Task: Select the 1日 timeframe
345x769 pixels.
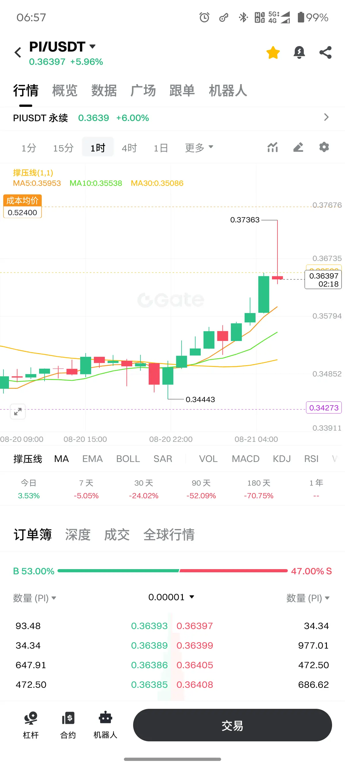Action: pos(161,148)
